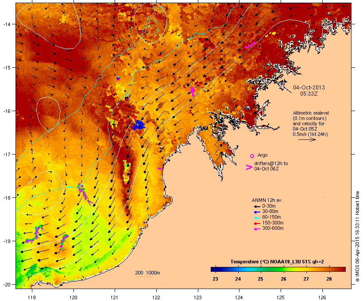Click the red 150-300m legend arrow
This screenshot has width=363, height=301.
(257, 224)
